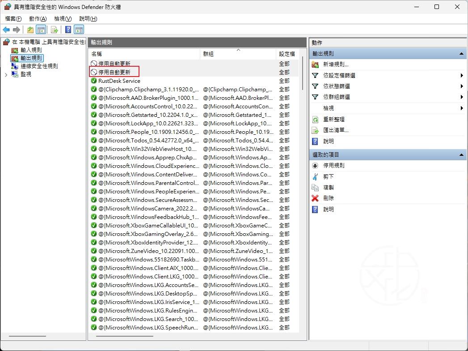
Task: Click the 複製 copy icon
Action: coord(315,188)
